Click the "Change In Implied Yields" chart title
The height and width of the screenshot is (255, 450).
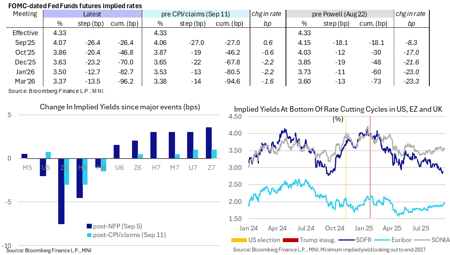click(x=120, y=107)
